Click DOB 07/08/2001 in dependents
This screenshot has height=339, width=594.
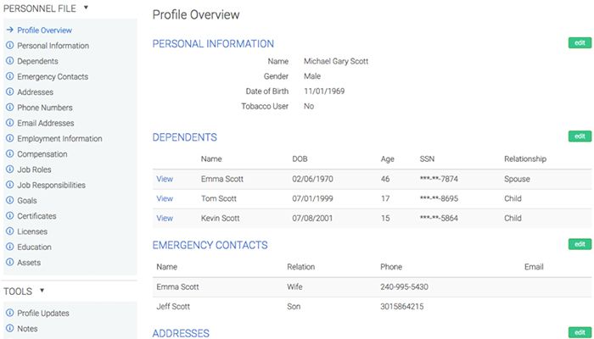click(x=312, y=219)
